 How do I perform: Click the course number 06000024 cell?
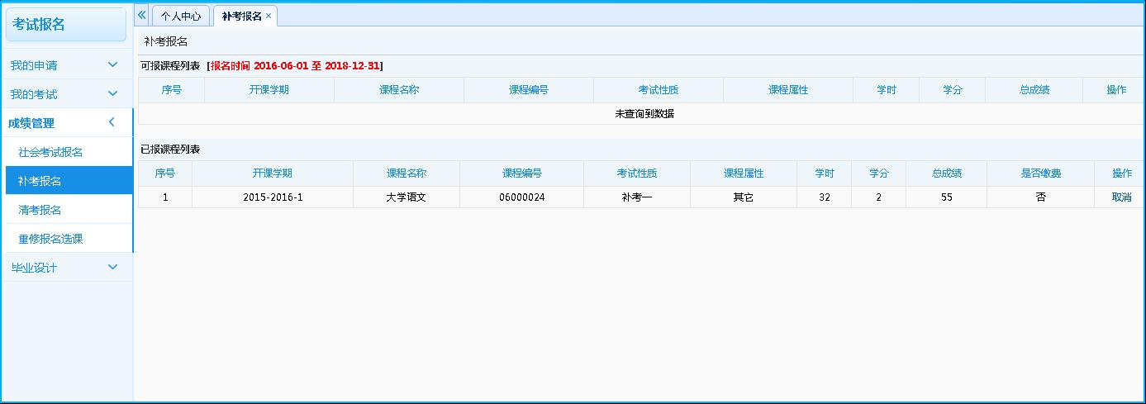[521, 197]
